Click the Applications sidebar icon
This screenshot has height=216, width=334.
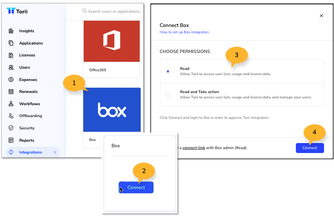click(x=11, y=43)
